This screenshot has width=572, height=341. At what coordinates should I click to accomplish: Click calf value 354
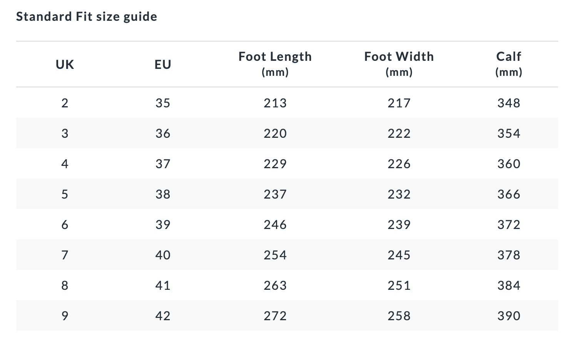(508, 133)
